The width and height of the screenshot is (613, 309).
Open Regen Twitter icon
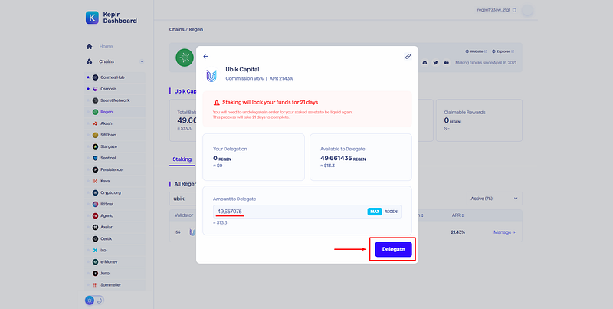pos(435,63)
